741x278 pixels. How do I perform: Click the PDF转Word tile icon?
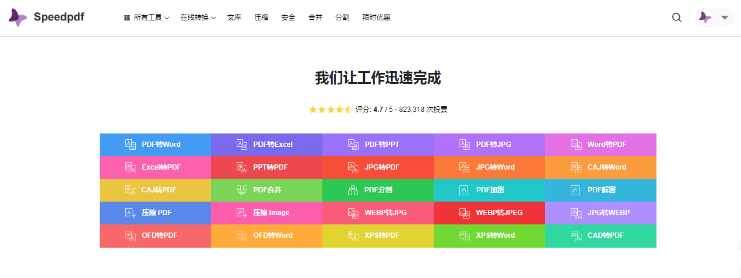[131, 144]
